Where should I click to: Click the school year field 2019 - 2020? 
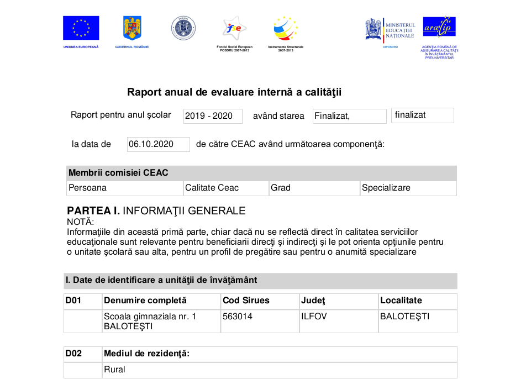(213, 116)
